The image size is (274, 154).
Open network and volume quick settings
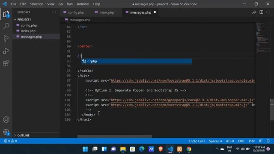click(x=243, y=149)
